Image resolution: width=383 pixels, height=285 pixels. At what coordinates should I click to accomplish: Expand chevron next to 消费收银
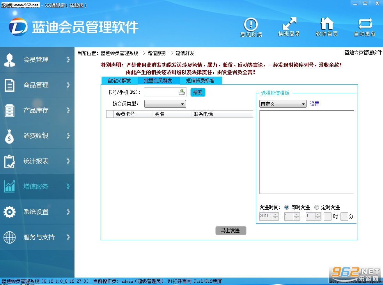[68, 135]
